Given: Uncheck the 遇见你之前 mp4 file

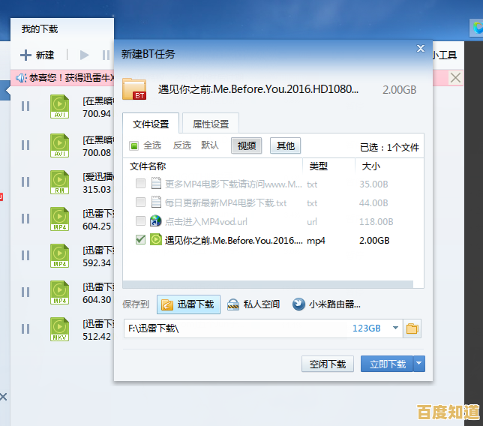Looking at the screenshot, I should click(x=140, y=240).
